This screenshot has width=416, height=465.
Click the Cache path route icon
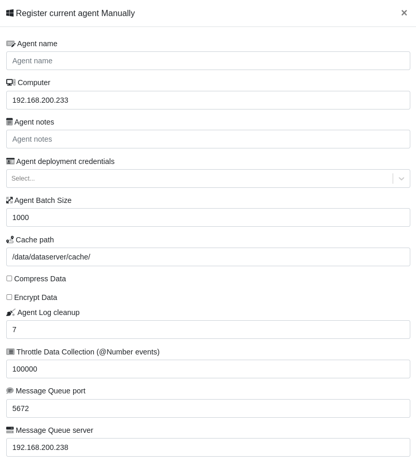coord(10,240)
